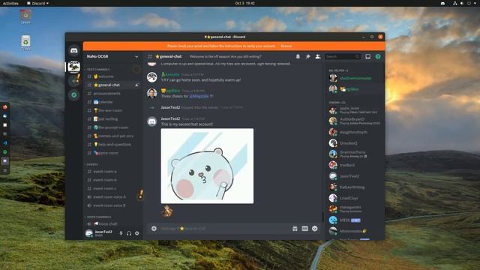The height and width of the screenshot is (270, 480).
Task: Open GrammarForce in member list
Action: click(x=355, y=154)
